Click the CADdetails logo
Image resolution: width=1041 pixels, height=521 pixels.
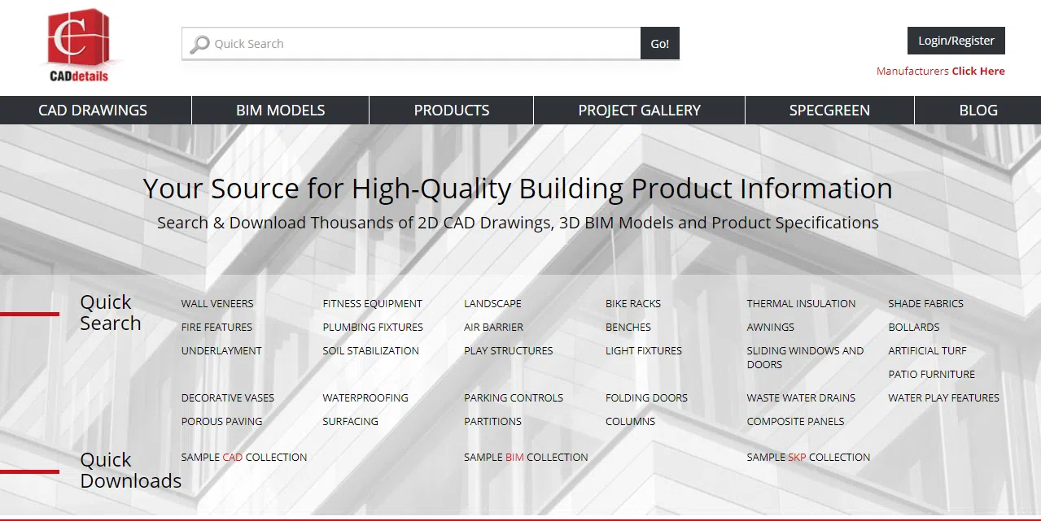point(77,45)
